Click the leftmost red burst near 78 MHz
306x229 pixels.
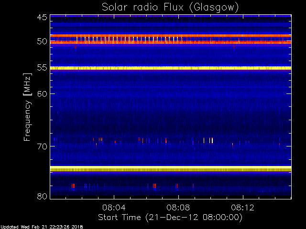tap(73, 186)
